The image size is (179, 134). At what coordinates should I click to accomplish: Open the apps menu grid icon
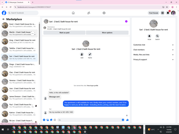click(163, 13)
